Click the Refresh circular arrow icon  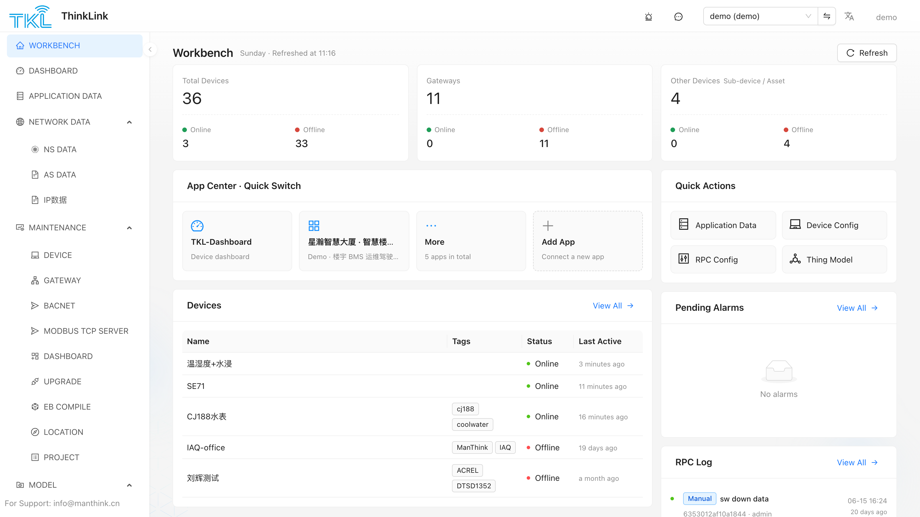[x=850, y=53]
